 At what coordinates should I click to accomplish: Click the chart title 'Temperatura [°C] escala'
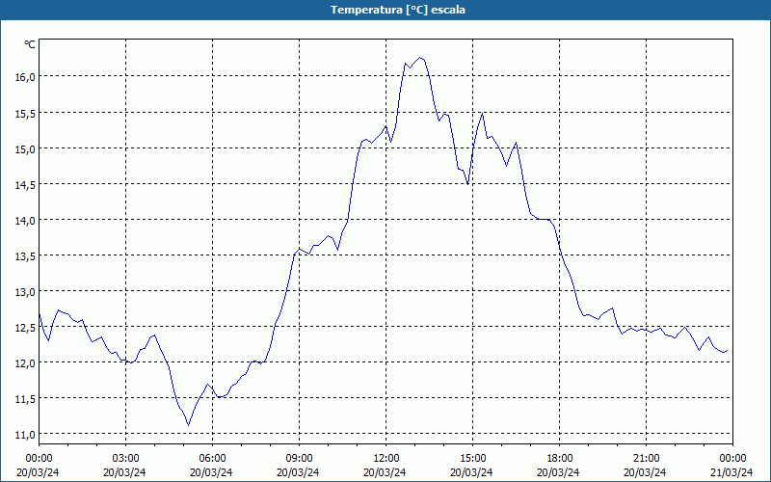398,10
